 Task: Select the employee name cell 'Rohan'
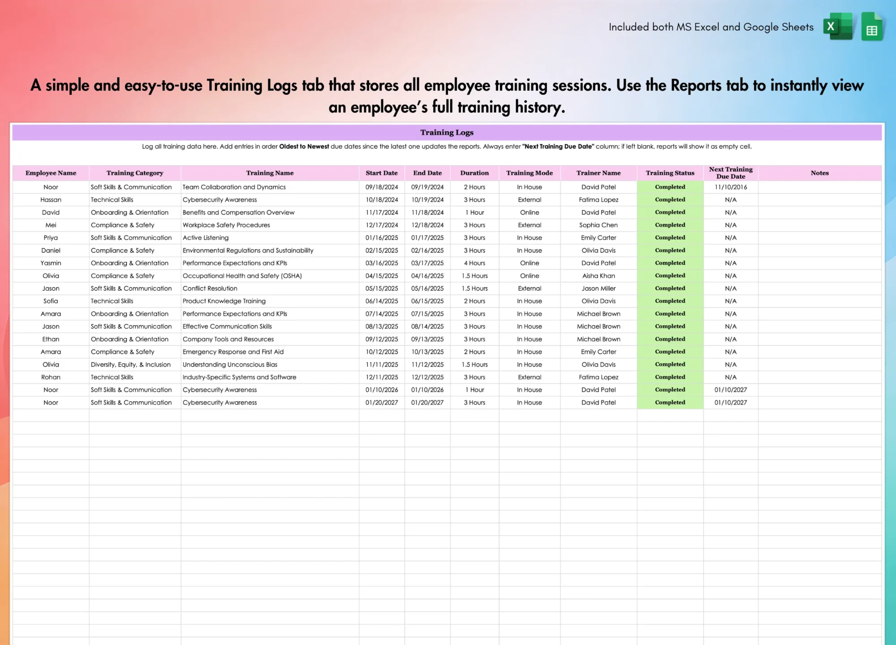[x=51, y=377]
